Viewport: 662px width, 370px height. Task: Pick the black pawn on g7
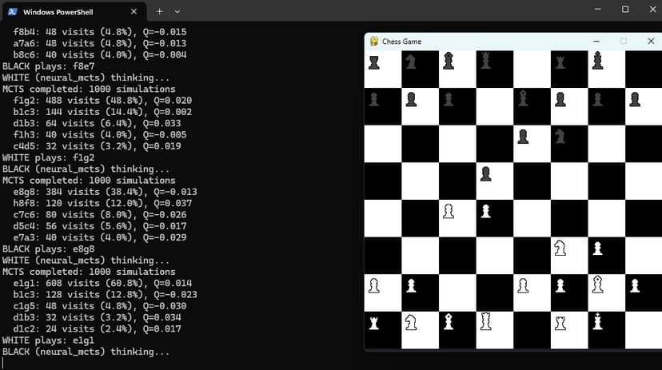tap(597, 100)
